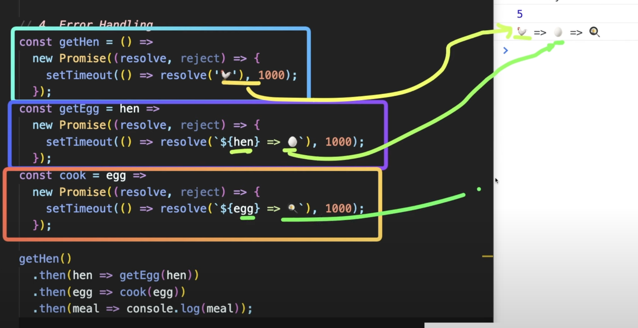This screenshot has width=638, height=328.
Task: Click the console input prompt chevron
Action: 505,50
